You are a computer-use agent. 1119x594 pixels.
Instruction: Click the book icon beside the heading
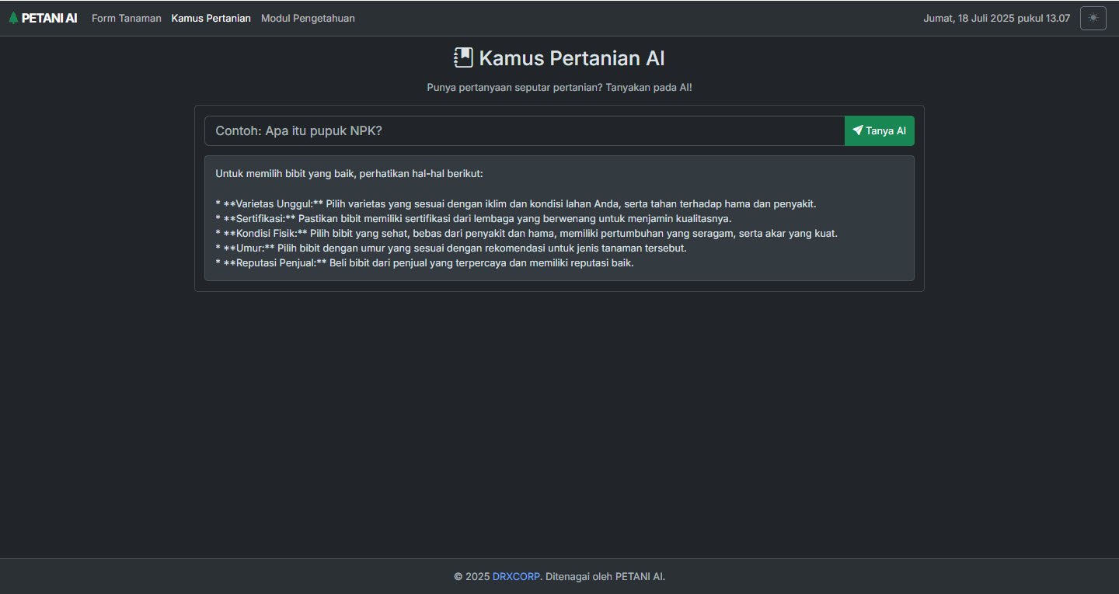(463, 58)
